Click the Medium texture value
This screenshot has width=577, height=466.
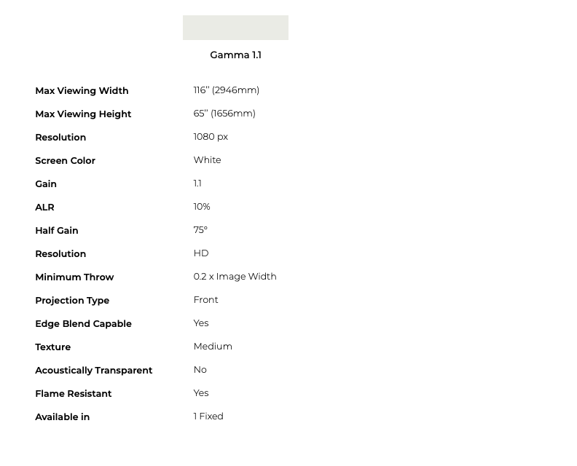click(x=213, y=347)
